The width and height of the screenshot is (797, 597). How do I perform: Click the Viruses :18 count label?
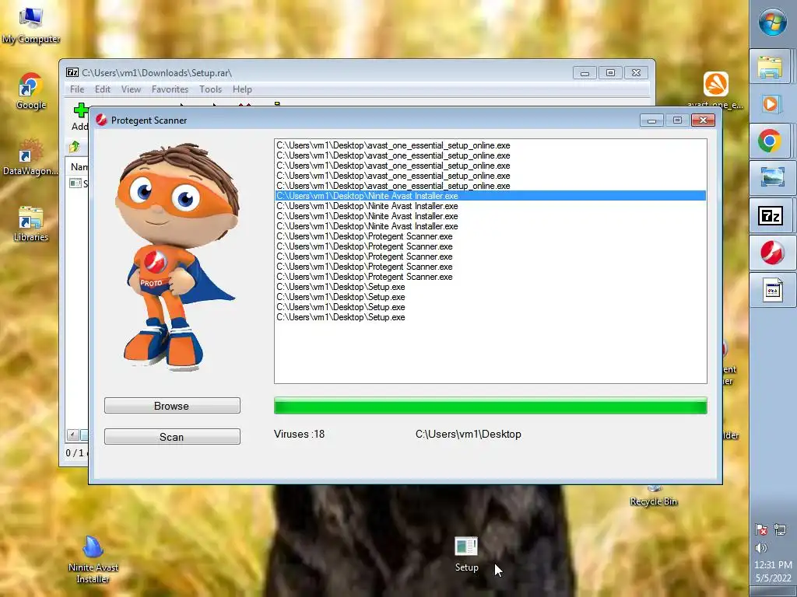click(299, 434)
